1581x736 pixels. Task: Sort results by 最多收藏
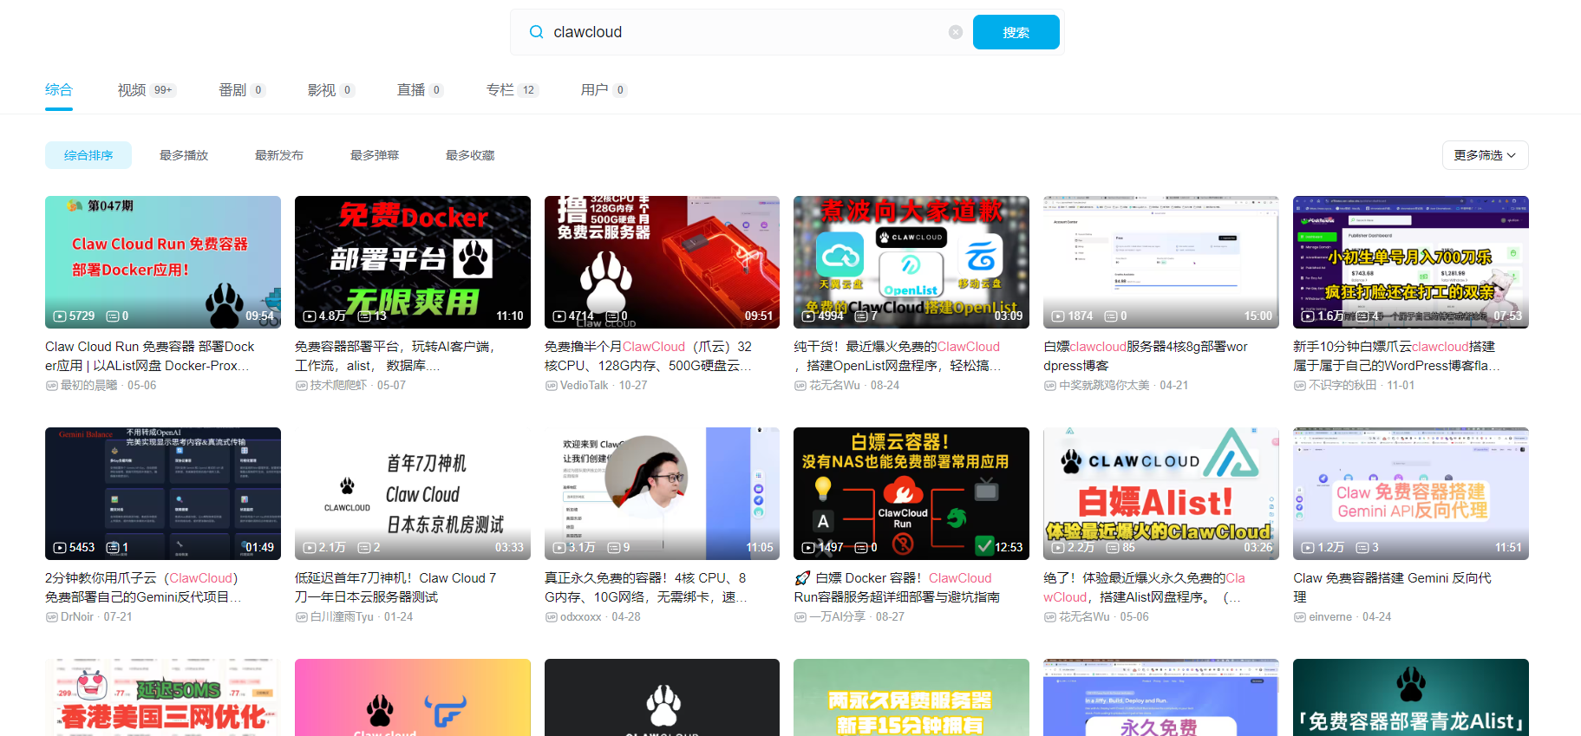(470, 155)
